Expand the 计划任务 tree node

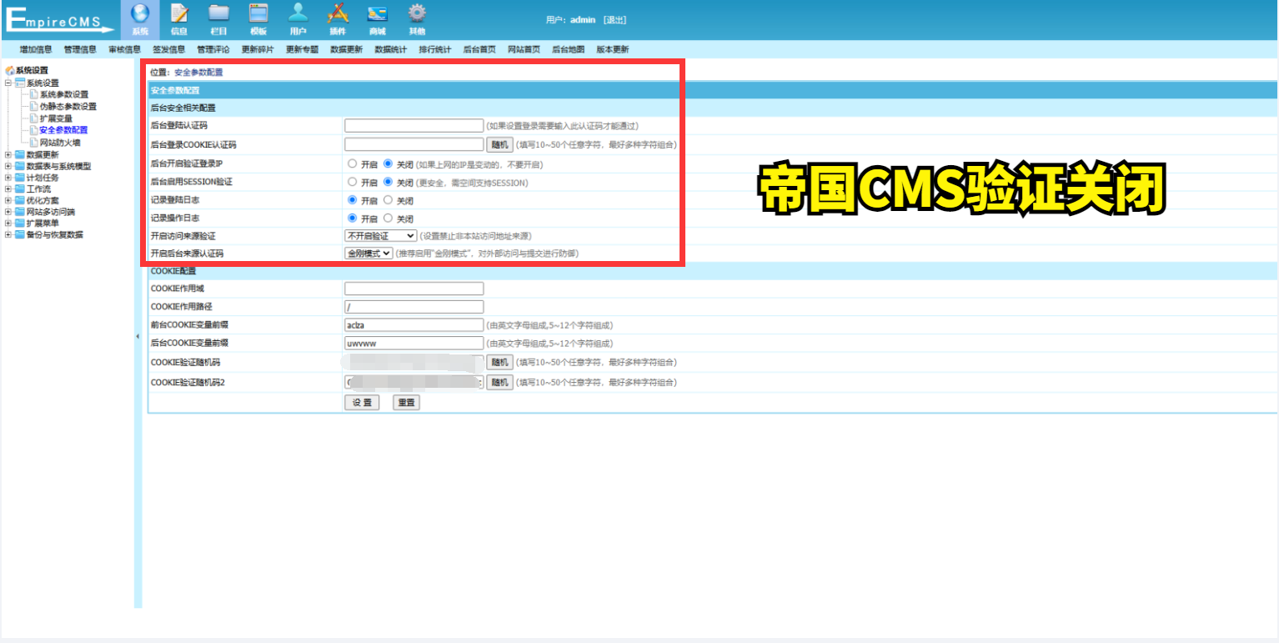8,177
